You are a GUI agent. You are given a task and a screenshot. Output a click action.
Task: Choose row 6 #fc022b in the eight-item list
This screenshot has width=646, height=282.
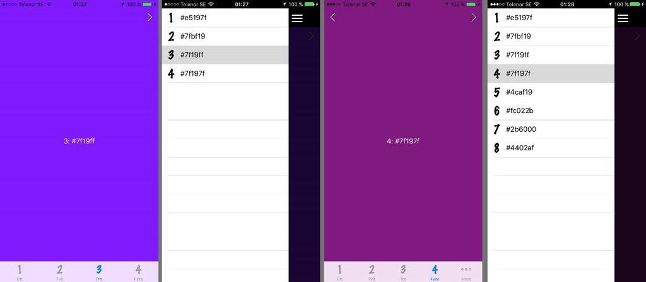coord(551,110)
